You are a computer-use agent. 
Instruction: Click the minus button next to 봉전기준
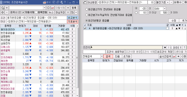(171, 2)
